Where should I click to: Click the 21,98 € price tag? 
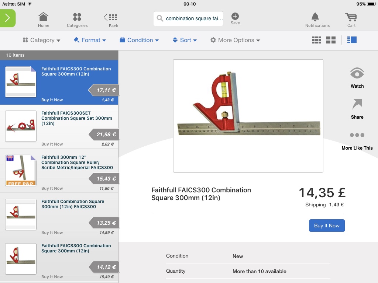104,134
